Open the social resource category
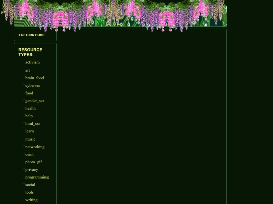This screenshot has width=273, height=204. click(x=30, y=185)
